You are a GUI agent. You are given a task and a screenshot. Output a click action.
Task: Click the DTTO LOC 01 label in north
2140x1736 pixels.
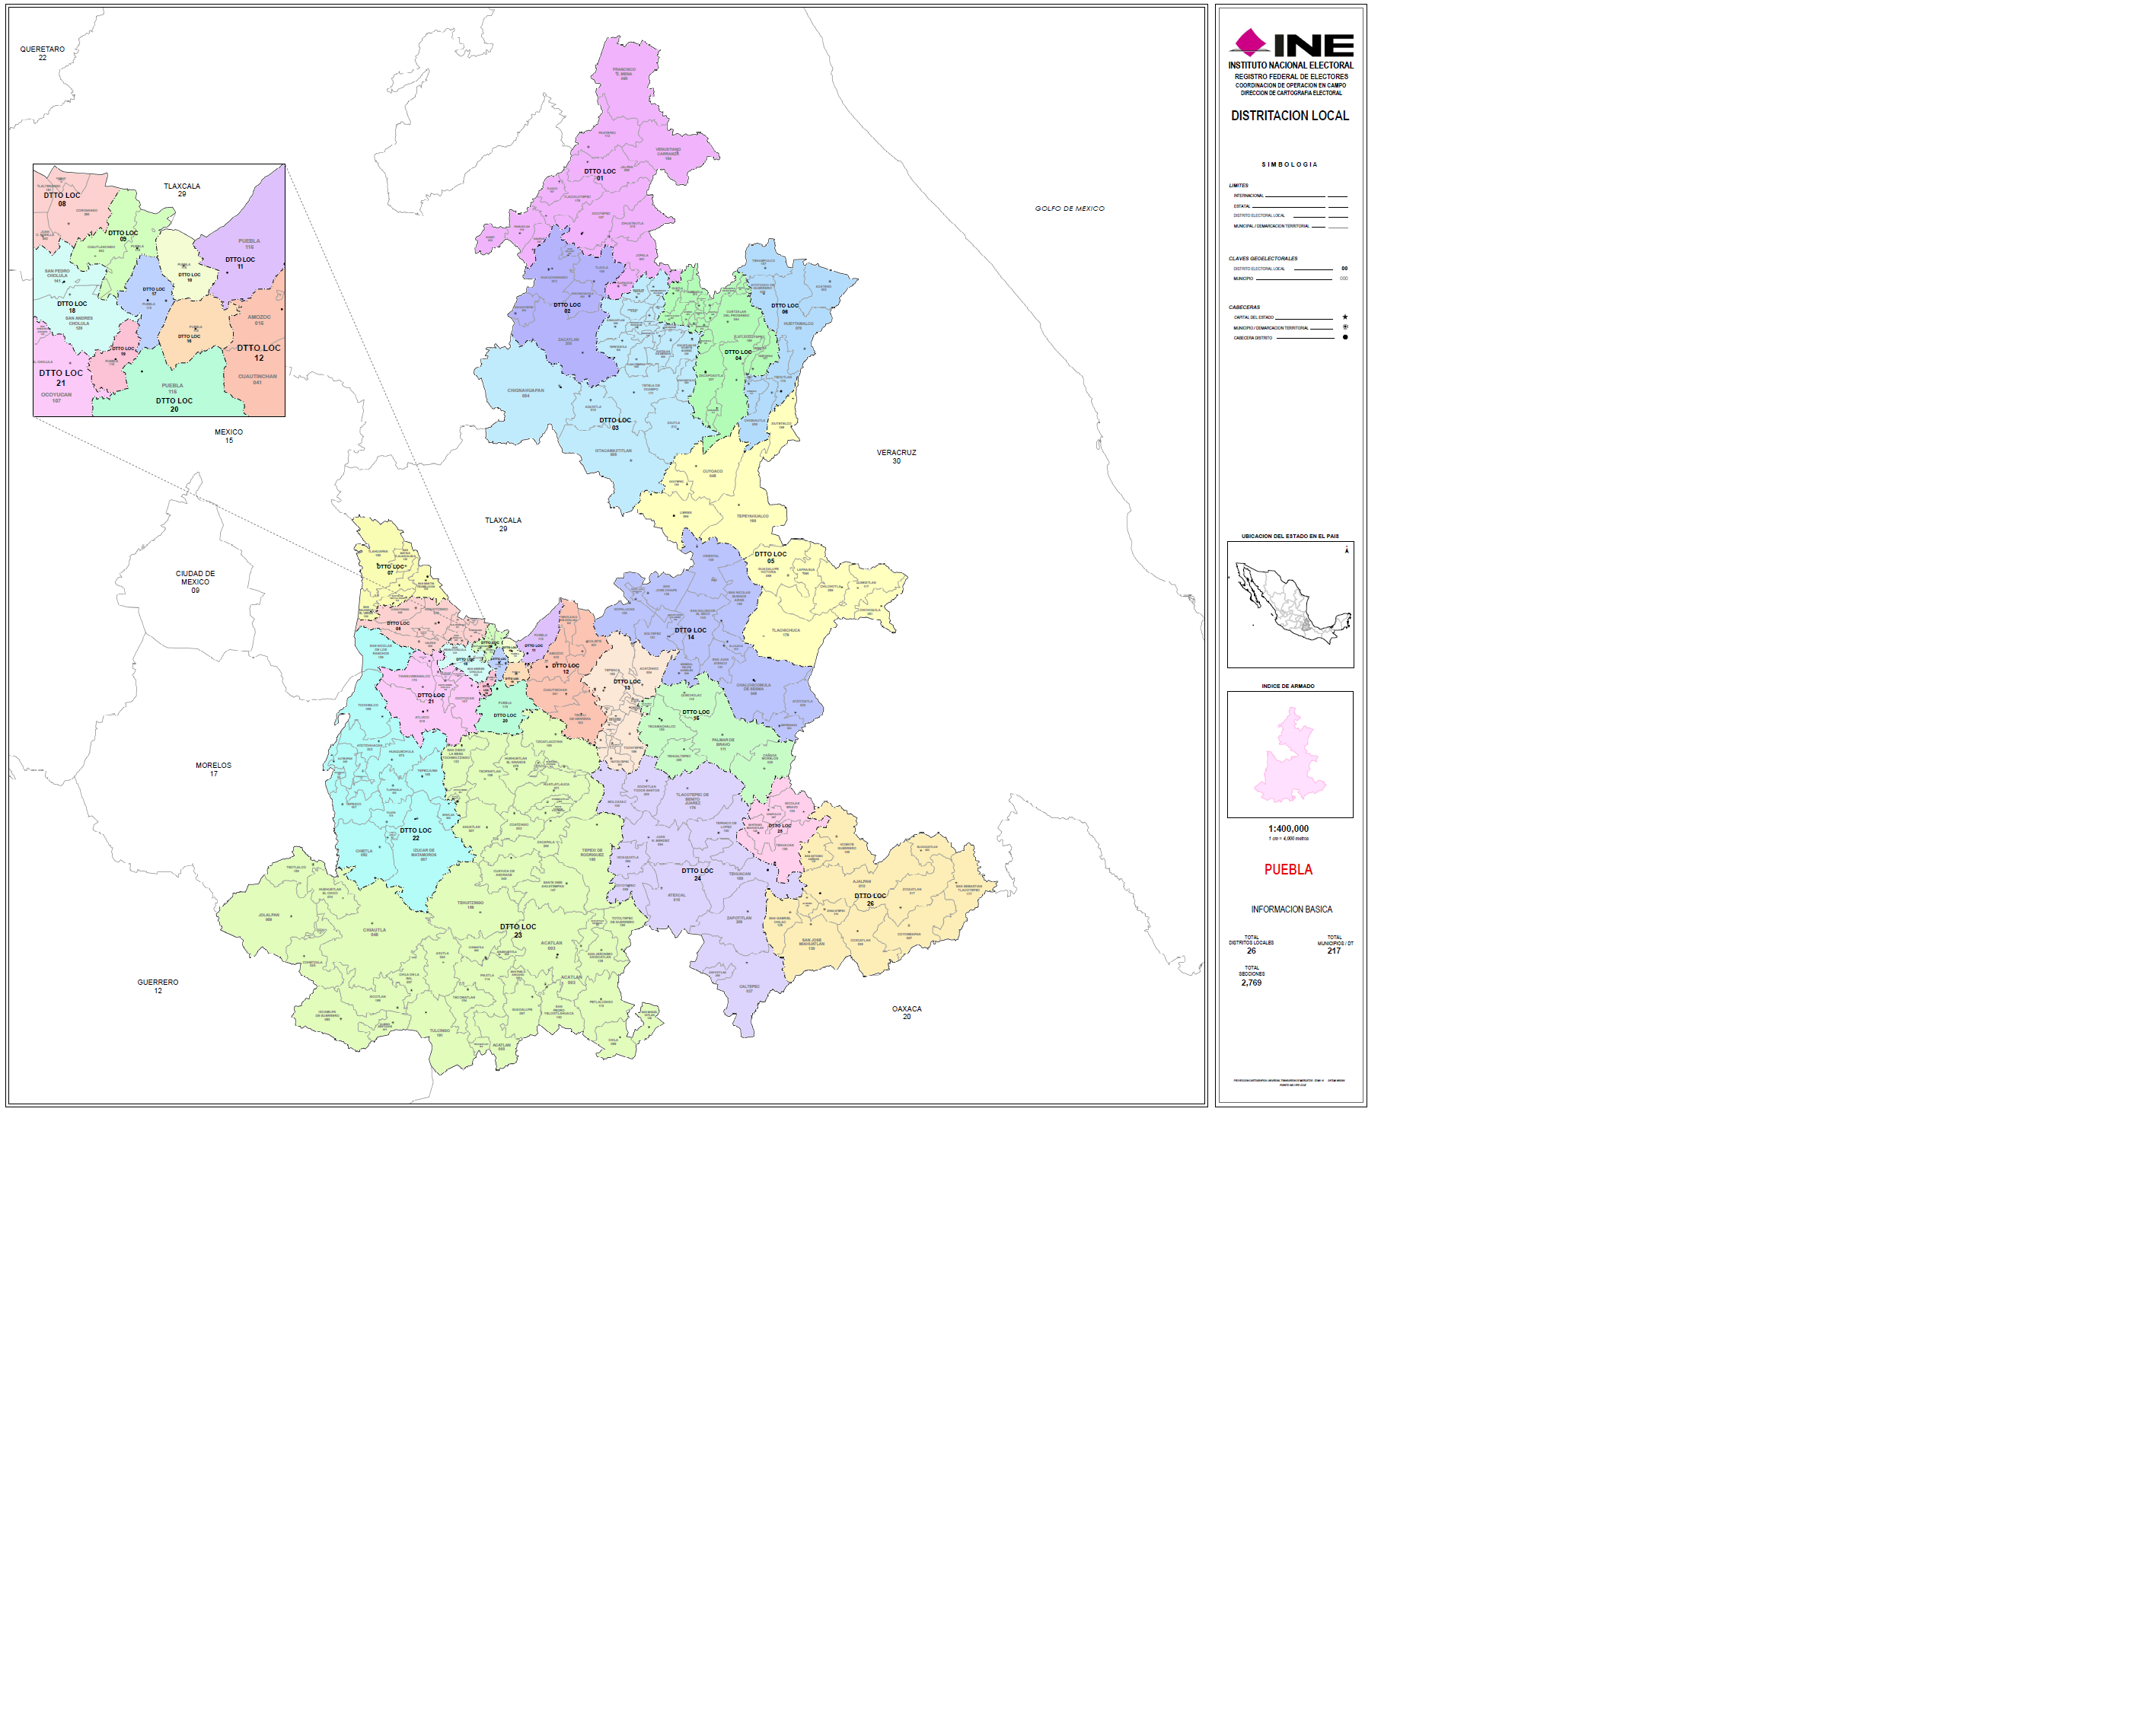pos(599,174)
